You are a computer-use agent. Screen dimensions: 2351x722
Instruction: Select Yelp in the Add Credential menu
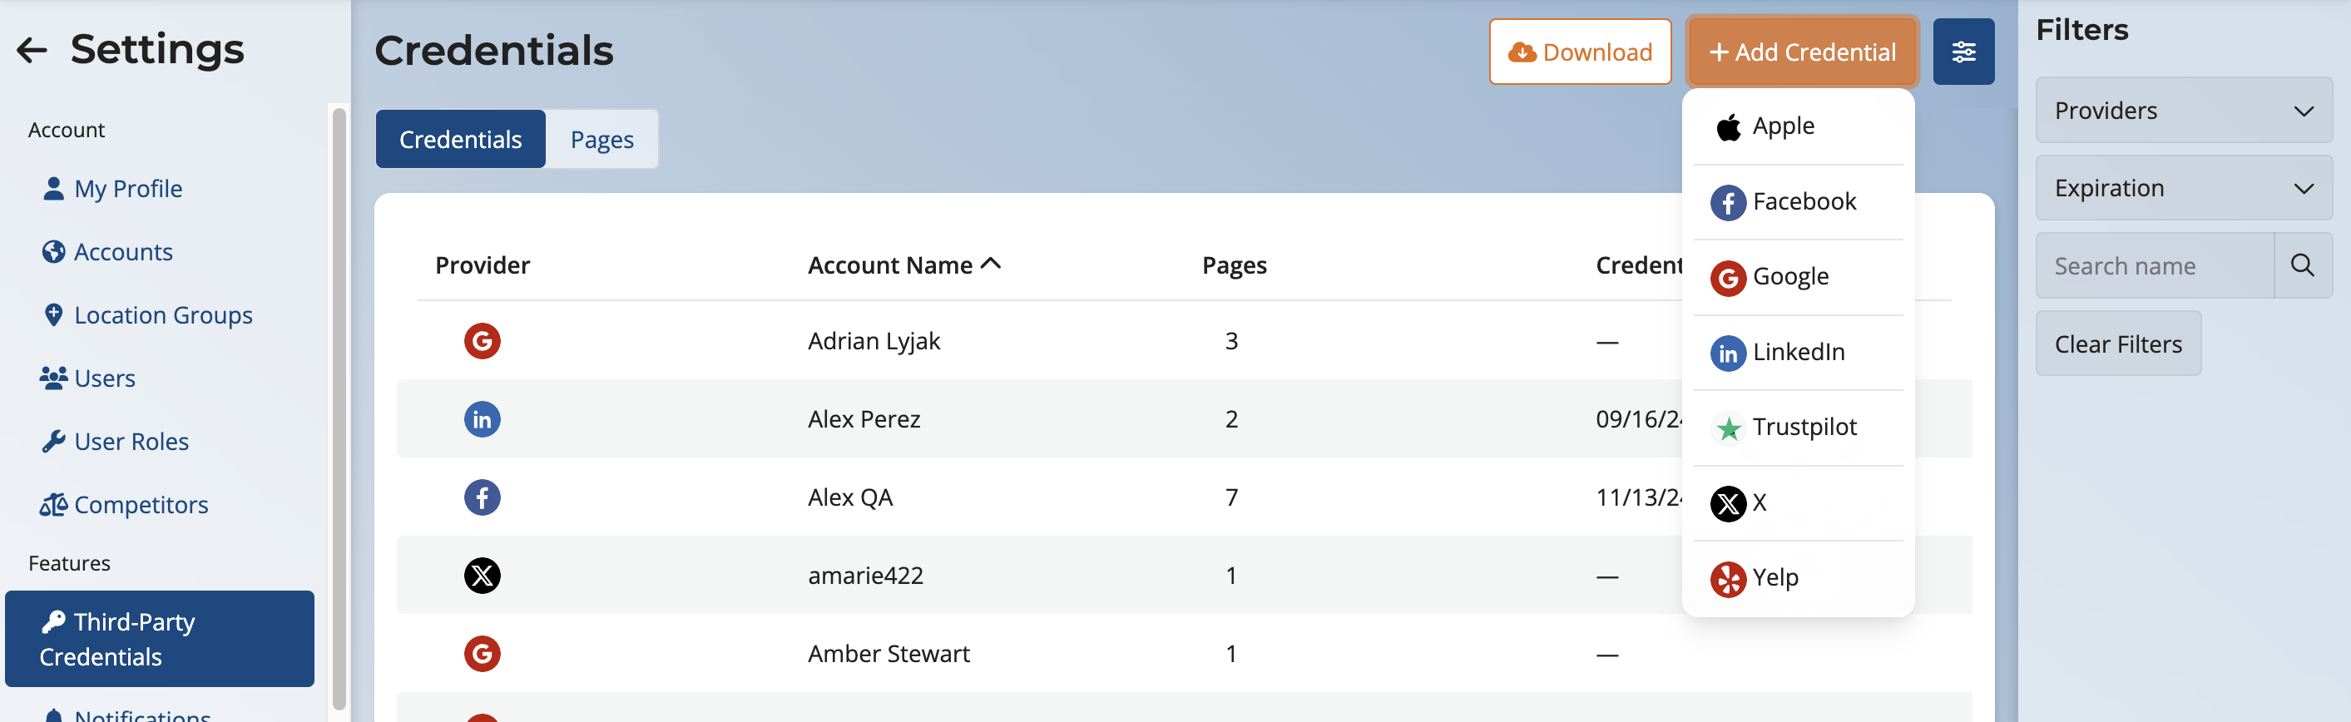pos(1774,578)
